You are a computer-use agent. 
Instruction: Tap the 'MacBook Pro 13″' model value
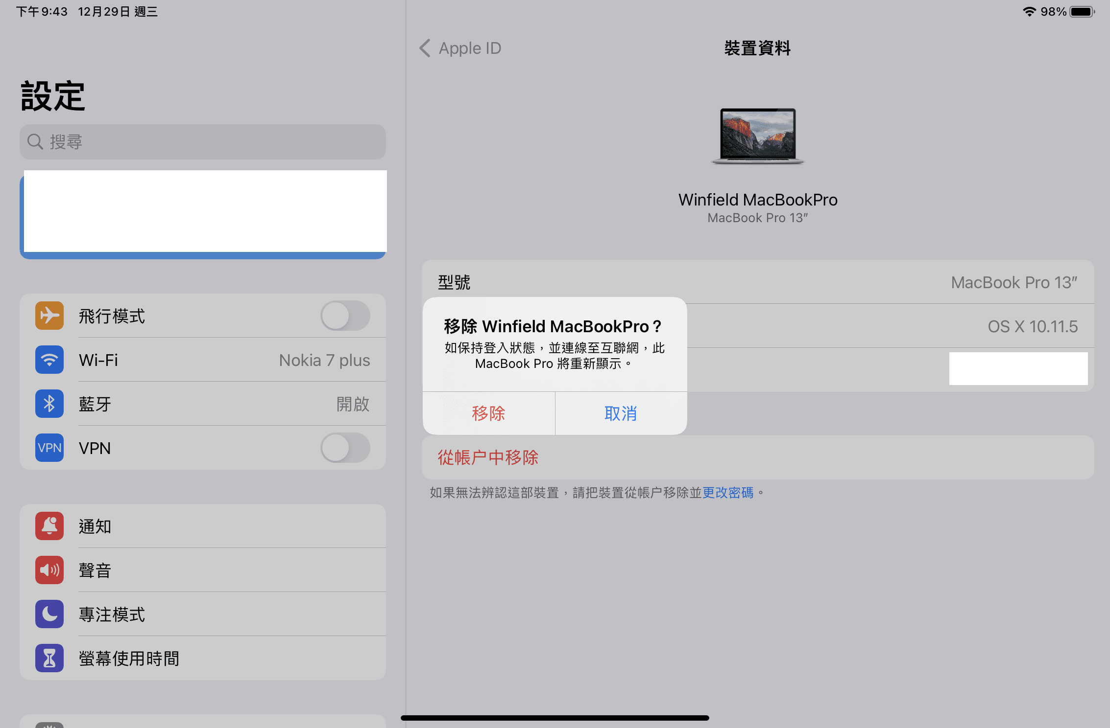pyautogui.click(x=1014, y=282)
